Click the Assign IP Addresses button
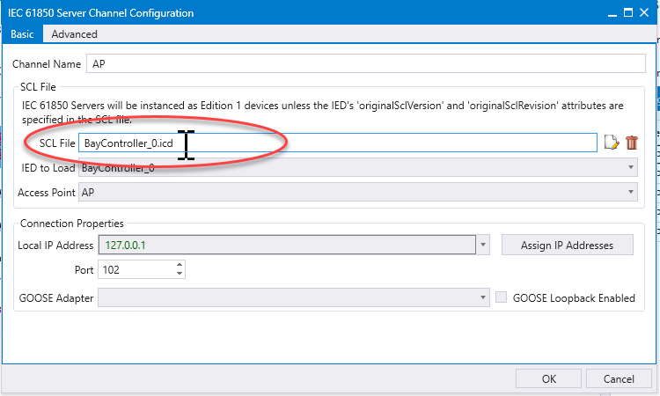Image resolution: width=660 pixels, height=396 pixels. pyautogui.click(x=567, y=245)
